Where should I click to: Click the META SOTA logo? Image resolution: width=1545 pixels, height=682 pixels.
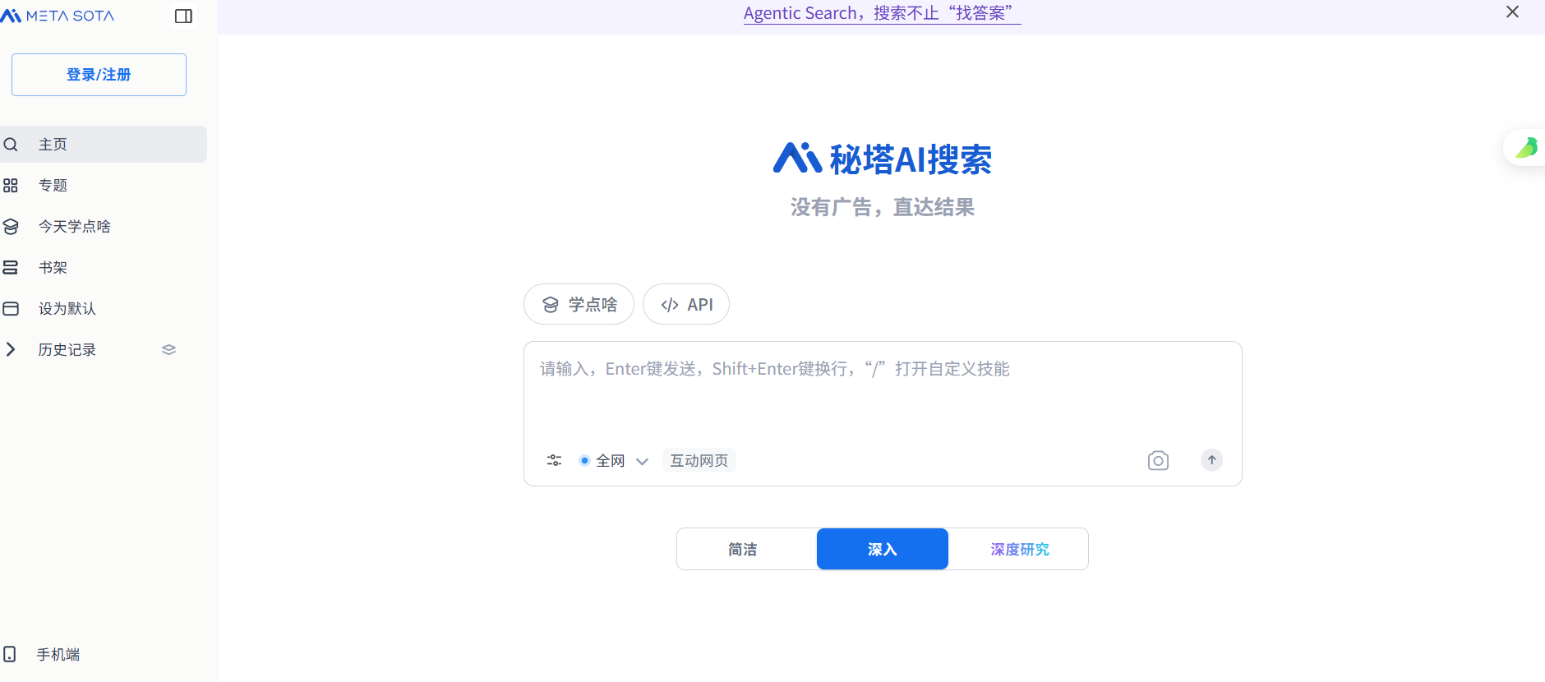pos(58,16)
